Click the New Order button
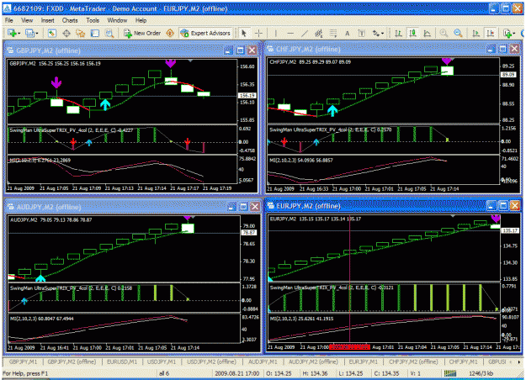The width and height of the screenshot is (526, 380). tap(142, 33)
